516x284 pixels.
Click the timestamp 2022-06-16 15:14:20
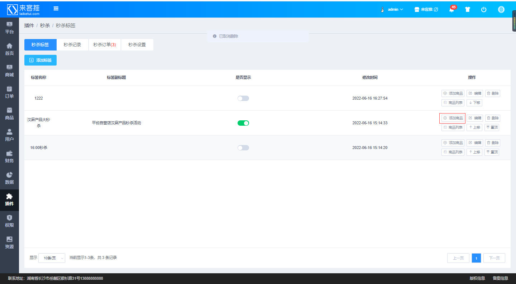coord(370,148)
